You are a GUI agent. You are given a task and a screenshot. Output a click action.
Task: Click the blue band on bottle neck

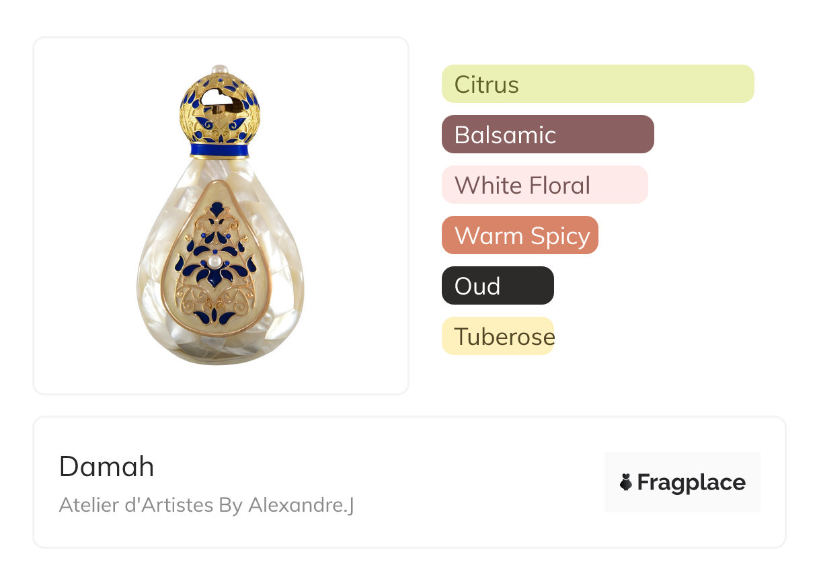(x=219, y=150)
